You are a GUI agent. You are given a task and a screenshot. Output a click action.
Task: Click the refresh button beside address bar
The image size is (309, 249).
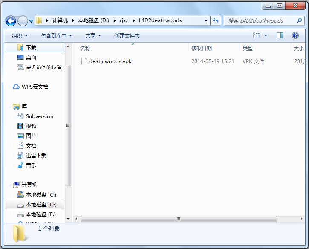click(x=216, y=20)
